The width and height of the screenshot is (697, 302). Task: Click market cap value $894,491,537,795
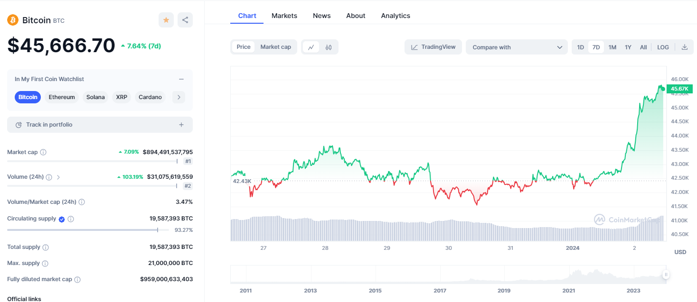pos(168,152)
